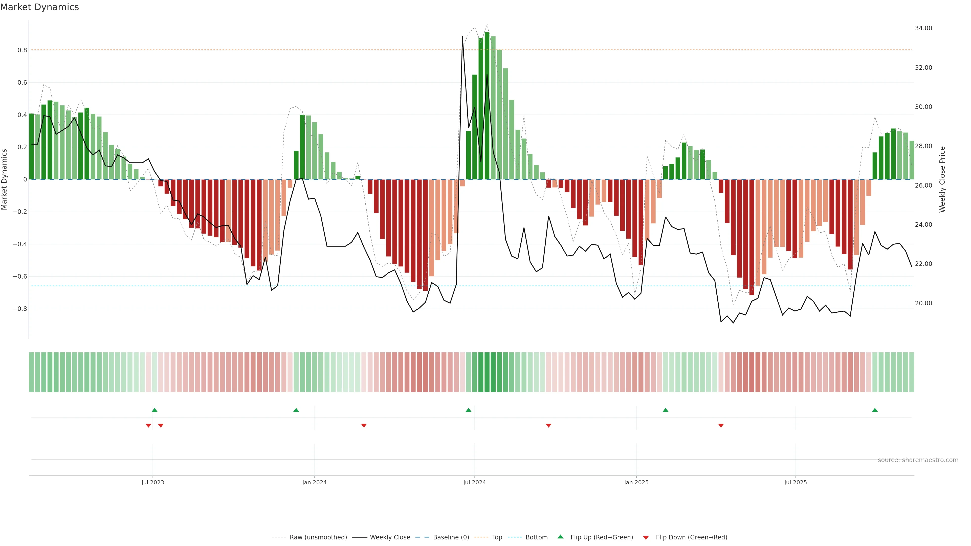971x546 pixels.
Task: Click the Jan 2025 x-axis label
Action: tap(636, 482)
